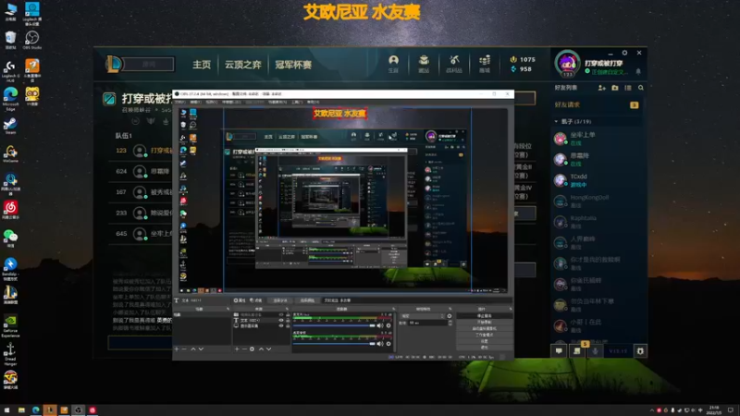
Task: Open notifications bell in League client
Action: click(638, 72)
